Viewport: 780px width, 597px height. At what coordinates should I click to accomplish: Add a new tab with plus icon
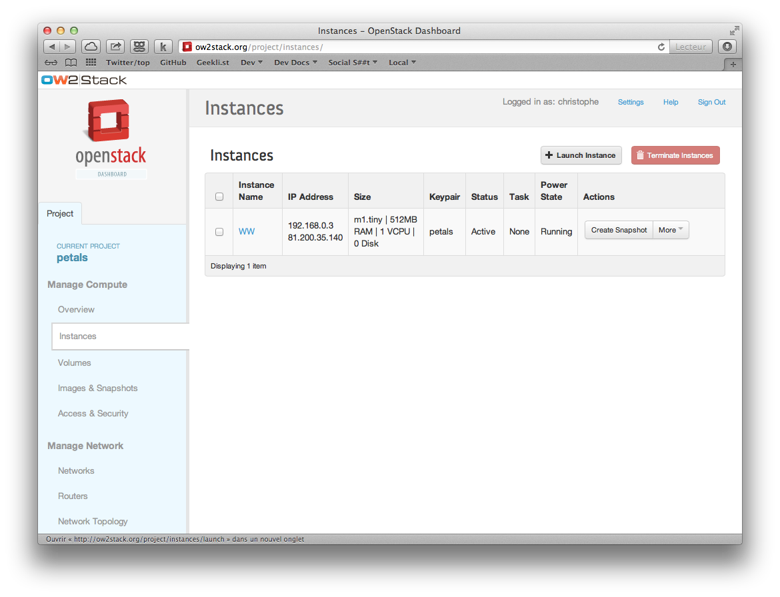pos(733,65)
